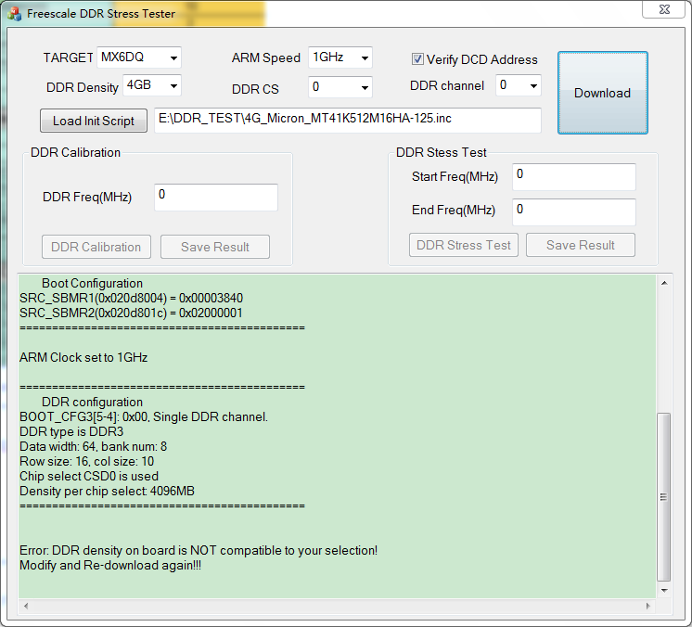Click the Freescale DDR Stress Tester title icon
692x627 pixels.
[14, 14]
